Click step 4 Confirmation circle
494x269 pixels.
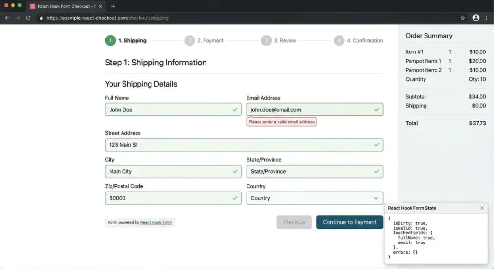(x=339, y=40)
